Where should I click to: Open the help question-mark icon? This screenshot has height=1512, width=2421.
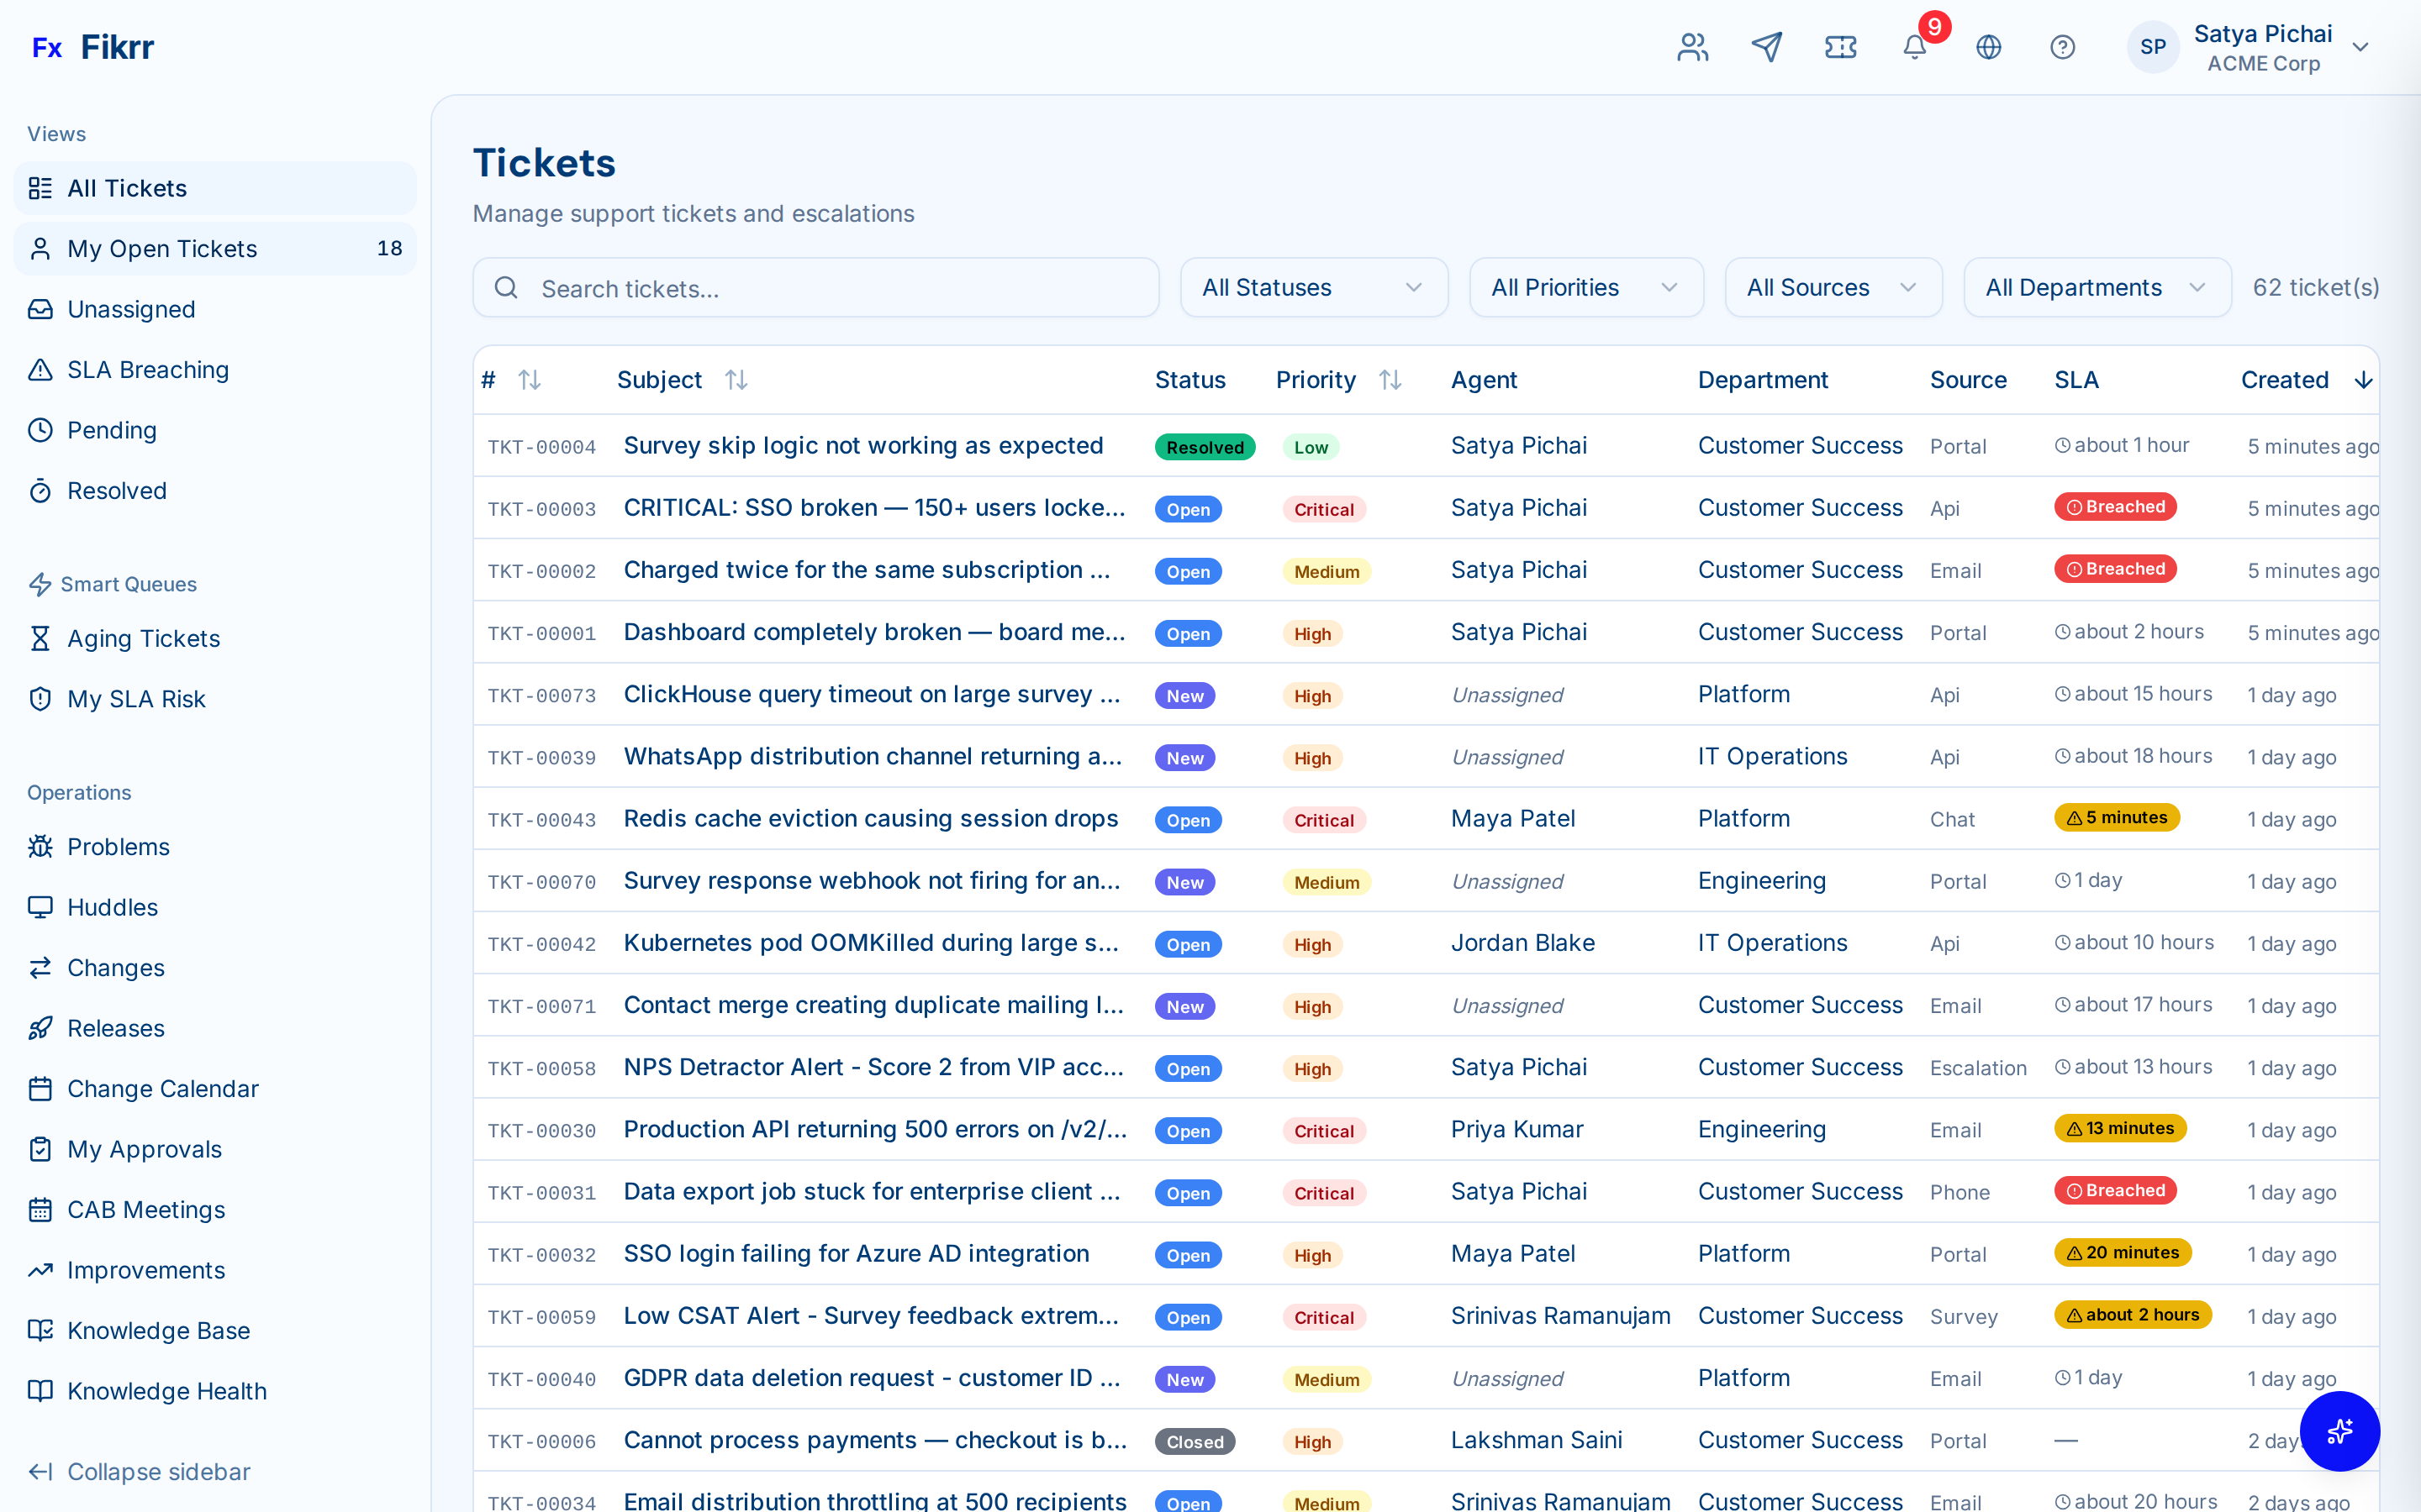[x=2063, y=46]
